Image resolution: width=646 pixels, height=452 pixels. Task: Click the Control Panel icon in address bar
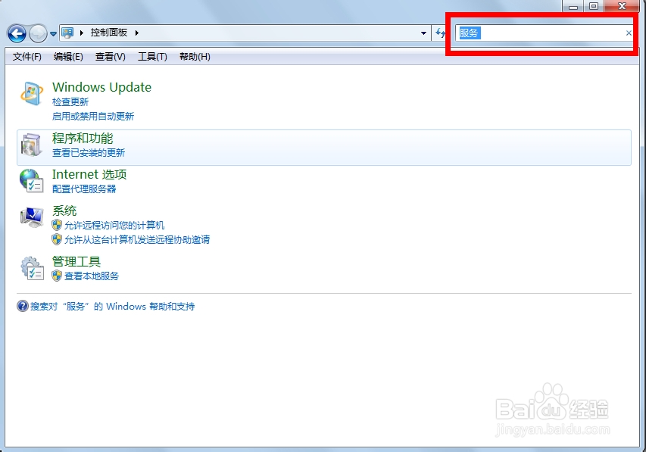click(x=67, y=33)
